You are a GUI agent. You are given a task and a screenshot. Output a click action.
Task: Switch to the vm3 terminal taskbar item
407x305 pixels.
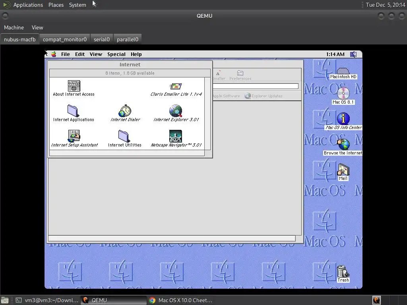point(47,300)
